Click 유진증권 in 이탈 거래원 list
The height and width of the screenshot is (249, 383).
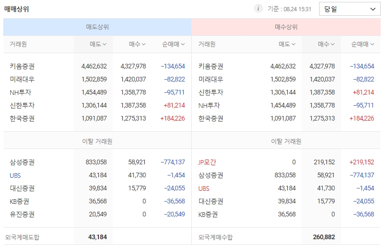click(22, 215)
